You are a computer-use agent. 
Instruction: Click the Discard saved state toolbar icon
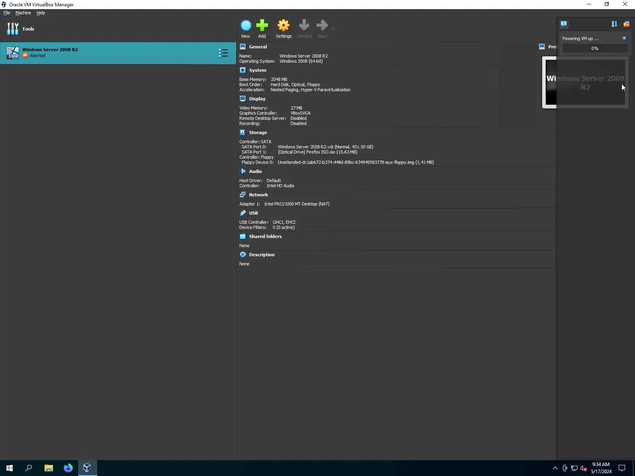click(x=304, y=25)
